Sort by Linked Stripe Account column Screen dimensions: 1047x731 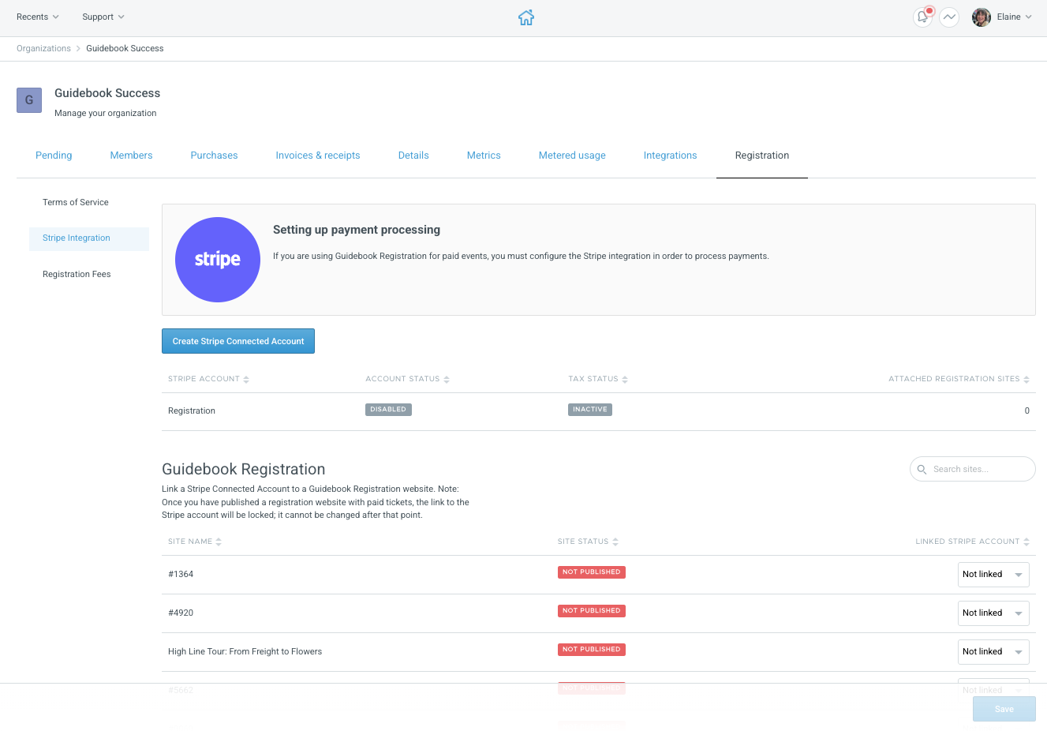click(972, 542)
